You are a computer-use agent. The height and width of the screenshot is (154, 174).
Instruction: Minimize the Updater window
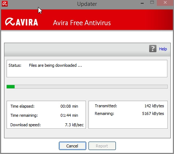(142, 3)
